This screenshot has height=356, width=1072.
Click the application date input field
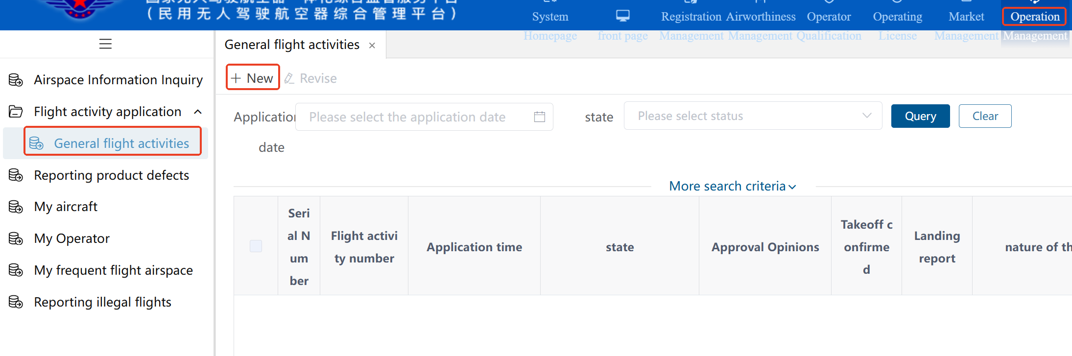(x=424, y=117)
